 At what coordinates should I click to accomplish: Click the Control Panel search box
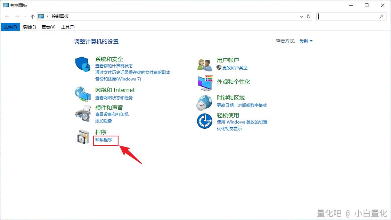(x=348, y=16)
